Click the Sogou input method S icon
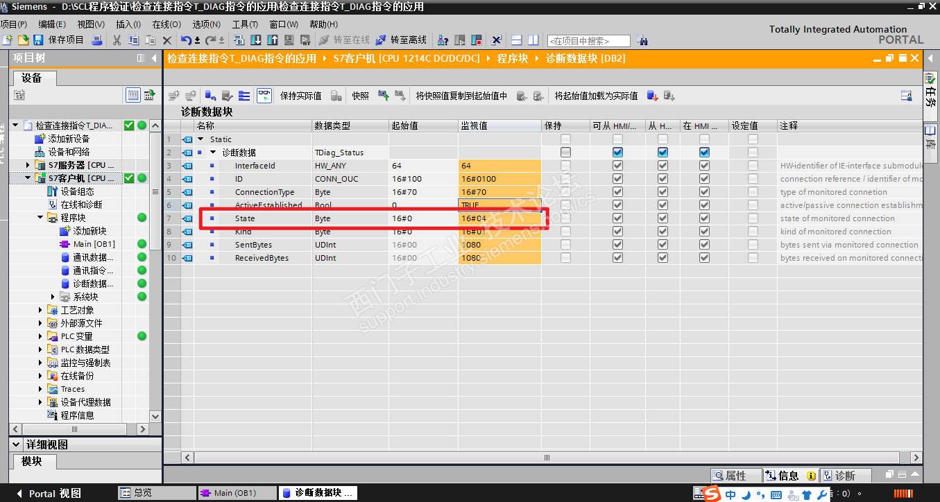The image size is (940, 502). [x=712, y=494]
